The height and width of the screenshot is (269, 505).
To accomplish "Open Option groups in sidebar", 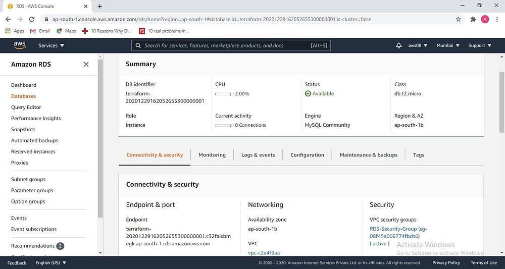I will [x=28, y=202].
